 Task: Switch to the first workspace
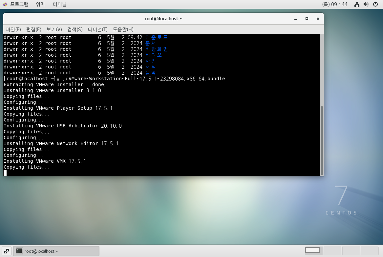314,251
